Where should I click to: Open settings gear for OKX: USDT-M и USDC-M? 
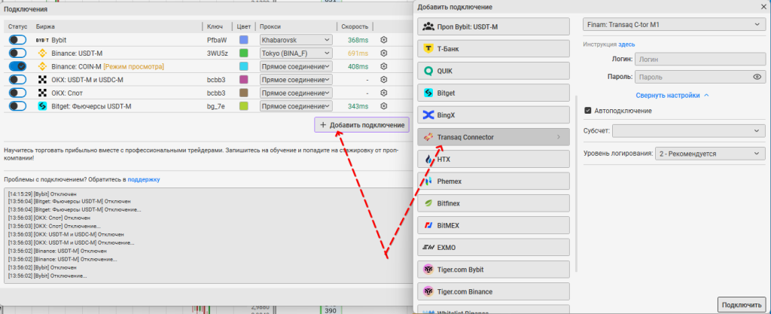pyautogui.click(x=384, y=80)
